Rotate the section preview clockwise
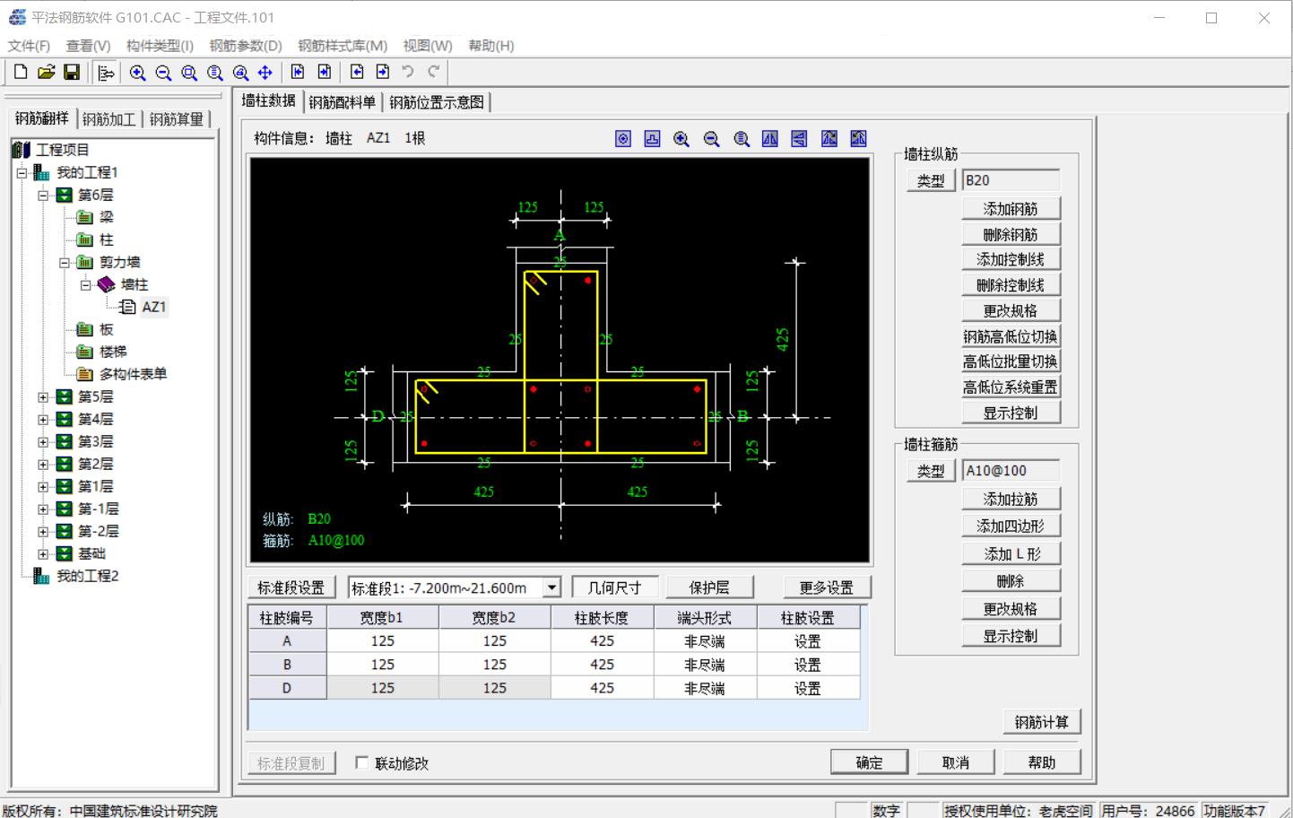The image size is (1293, 818). pos(829,139)
